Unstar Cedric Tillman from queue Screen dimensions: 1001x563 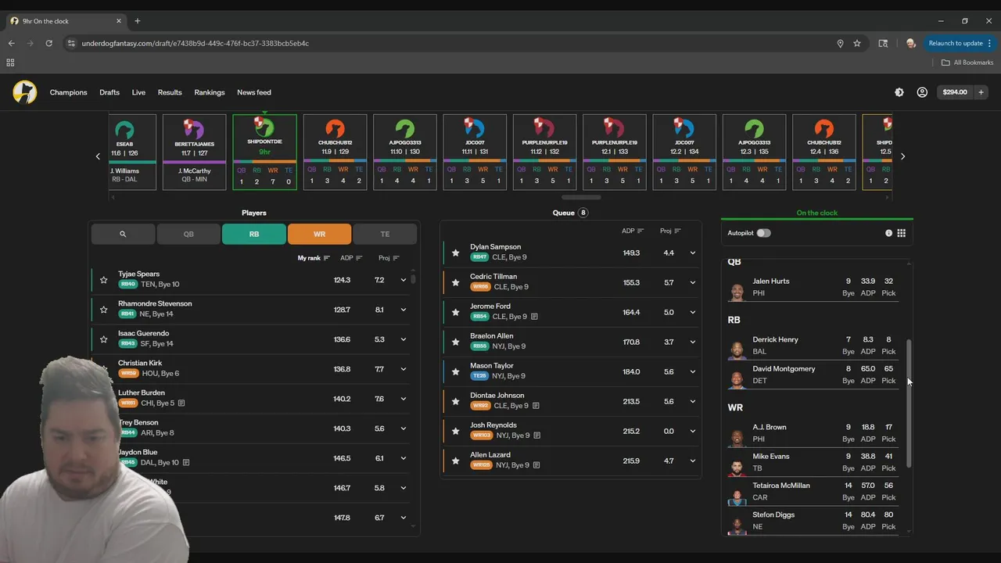point(455,283)
